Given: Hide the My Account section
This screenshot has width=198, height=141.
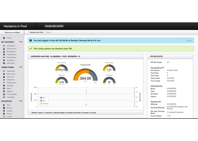Looking at the screenshot, I should (x=21, y=42).
